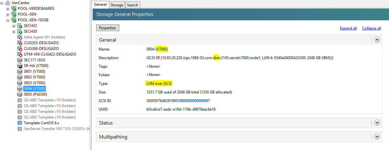
Task: Click the SECH30 server icon
Action: click(x=20, y=31)
